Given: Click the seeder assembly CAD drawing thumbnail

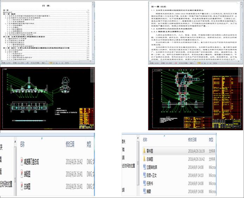Looking at the screenshot, I should [47, 98].
